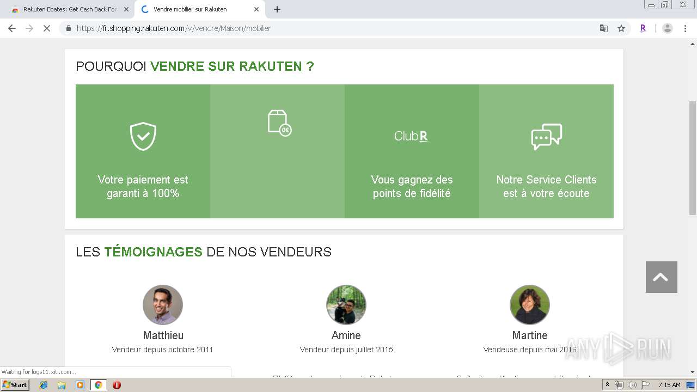Click 'Vendeur depuis juillet 2015' text
This screenshot has width=697, height=392.
coord(346,350)
